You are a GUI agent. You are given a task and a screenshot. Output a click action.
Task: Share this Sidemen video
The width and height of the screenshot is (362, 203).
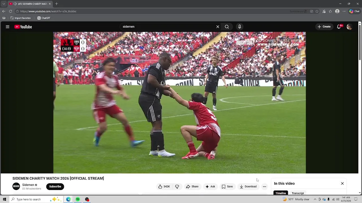[192, 187]
